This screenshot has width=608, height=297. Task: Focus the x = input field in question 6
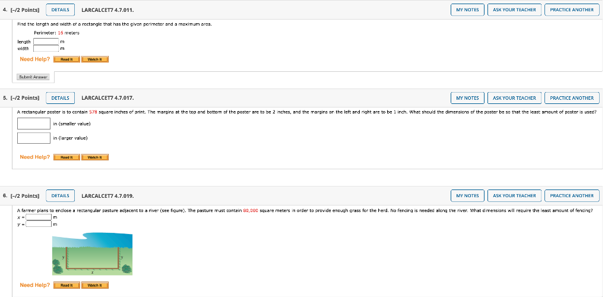coord(39,217)
